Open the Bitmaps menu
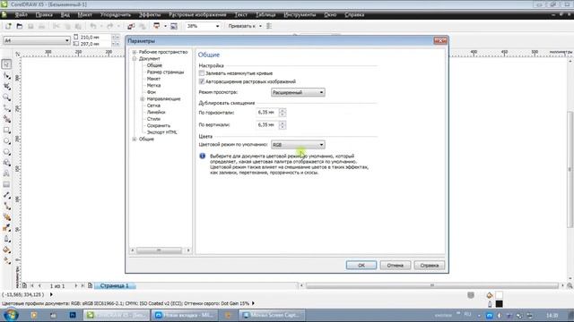 (197, 14)
